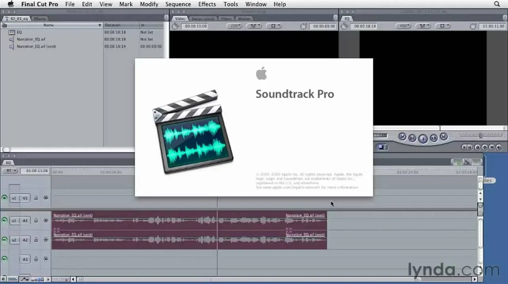This screenshot has height=284, width=508.
Task: Click Canvas timecode duration clock icon
Action: tap(344, 26)
